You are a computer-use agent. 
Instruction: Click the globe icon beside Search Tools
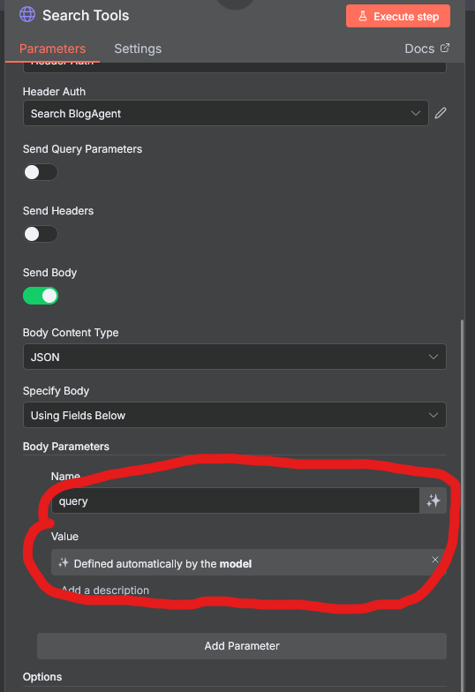pyautogui.click(x=27, y=14)
